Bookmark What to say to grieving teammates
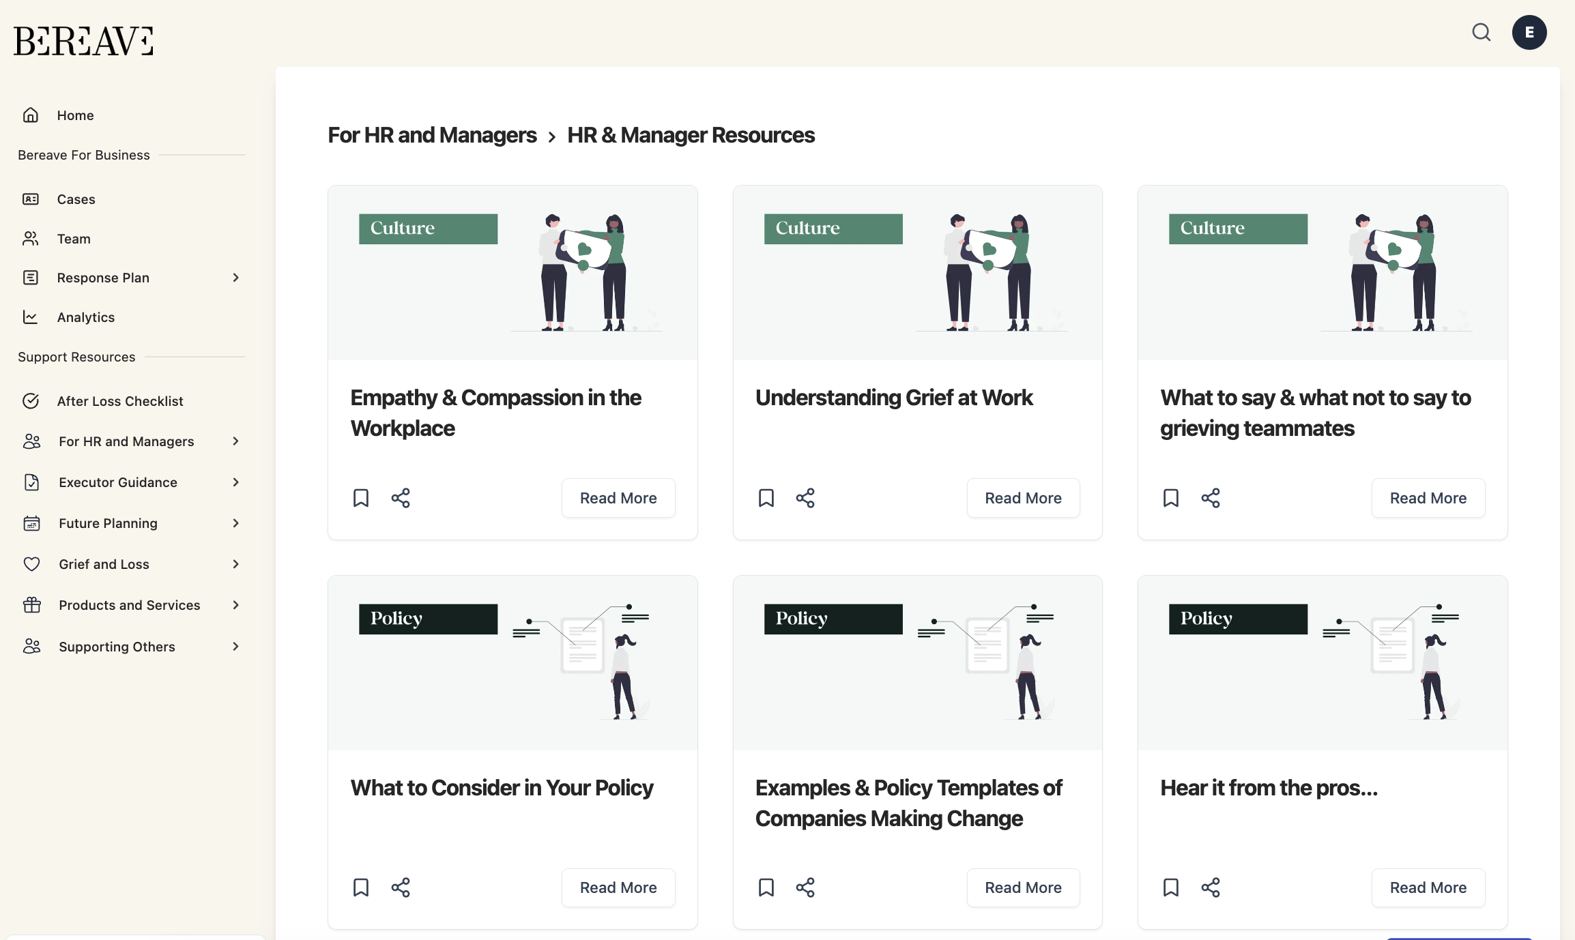 click(1171, 498)
